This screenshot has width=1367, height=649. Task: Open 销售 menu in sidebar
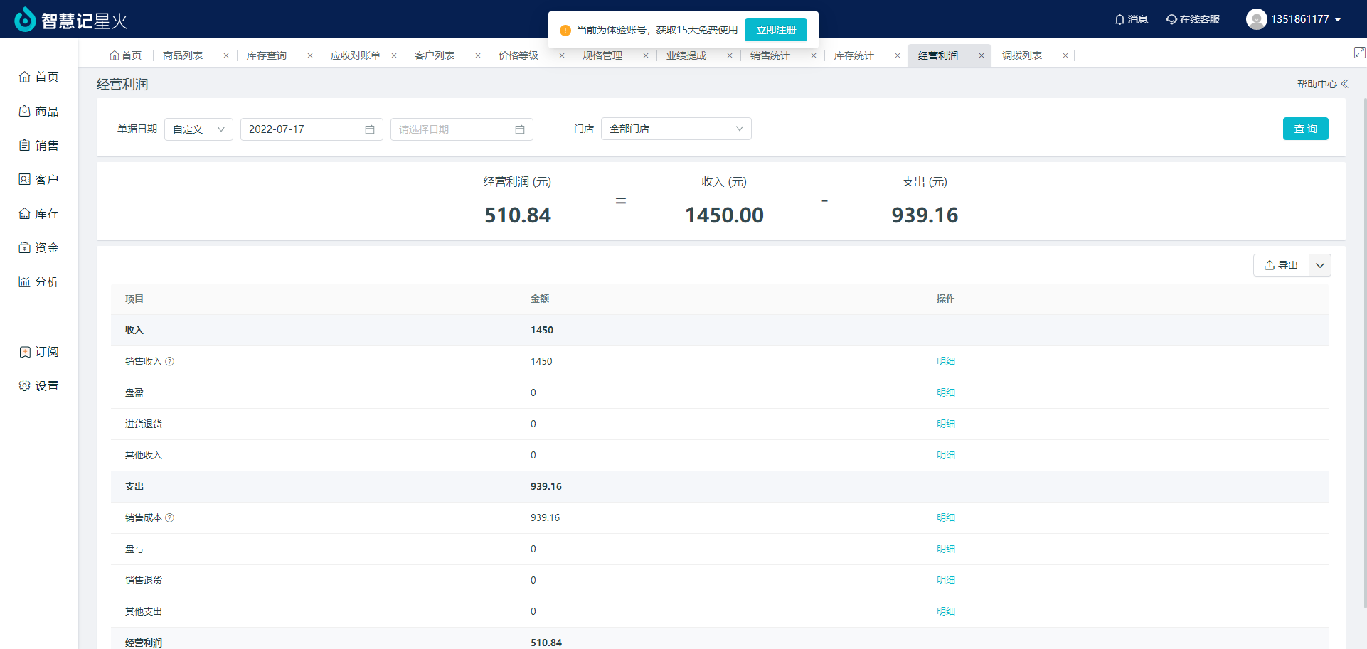39,145
